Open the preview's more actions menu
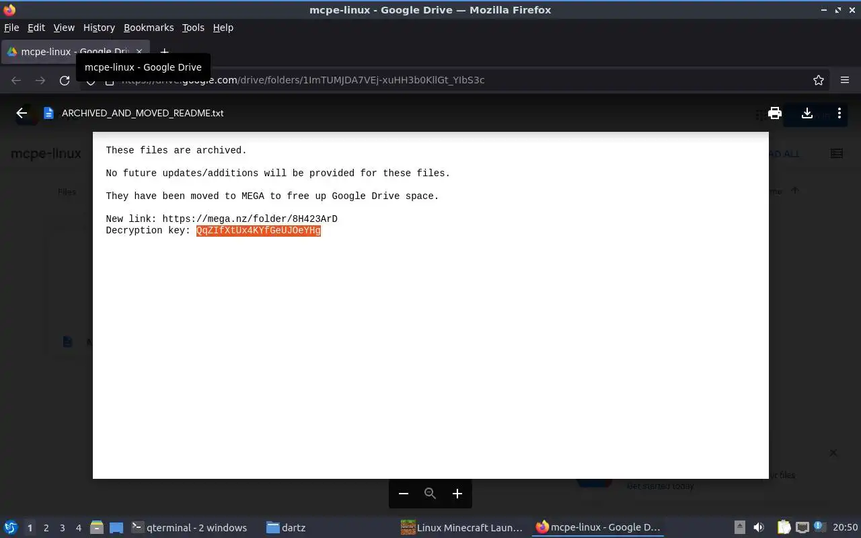The width and height of the screenshot is (861, 538). (x=839, y=113)
